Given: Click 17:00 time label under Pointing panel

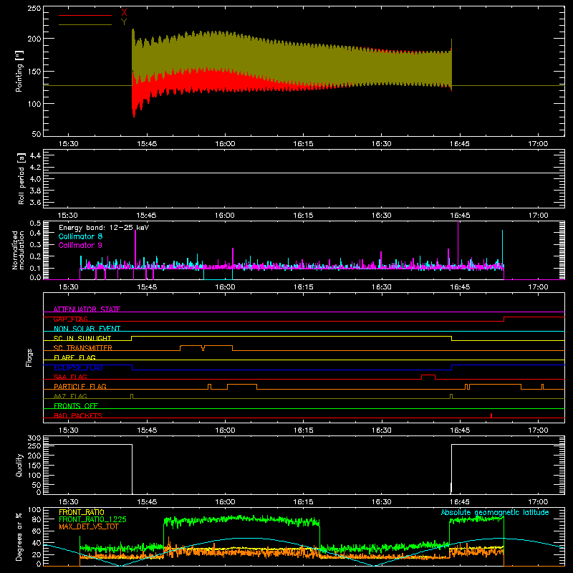Looking at the screenshot, I should click(x=538, y=144).
